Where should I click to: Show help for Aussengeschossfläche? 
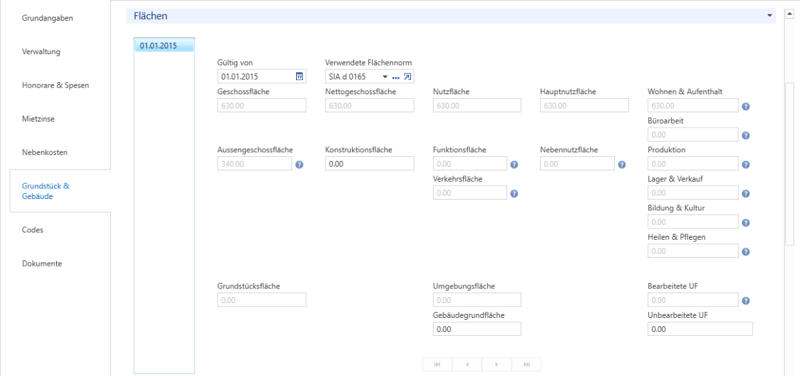(x=299, y=165)
